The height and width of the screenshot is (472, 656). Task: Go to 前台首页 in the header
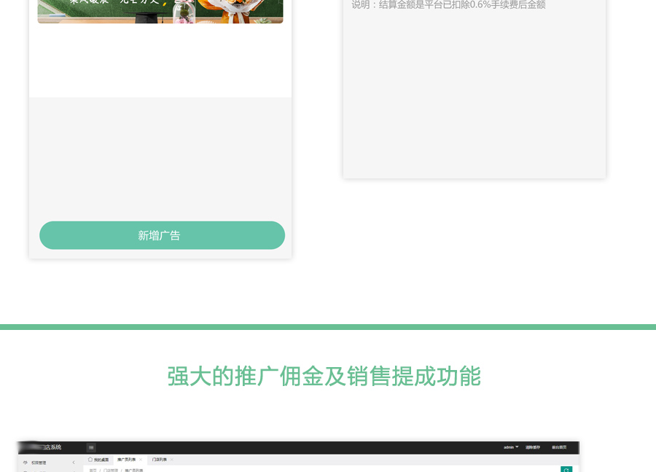559,447
